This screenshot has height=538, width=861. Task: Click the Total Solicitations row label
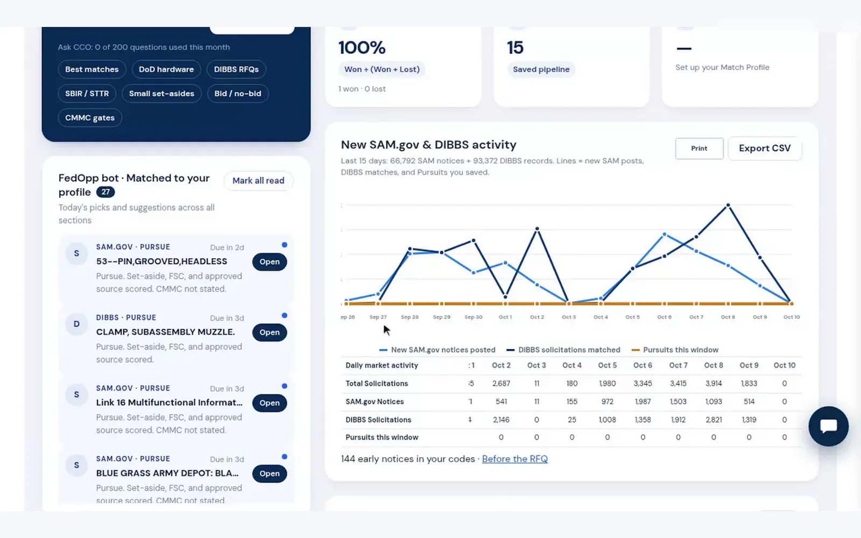[x=377, y=384]
